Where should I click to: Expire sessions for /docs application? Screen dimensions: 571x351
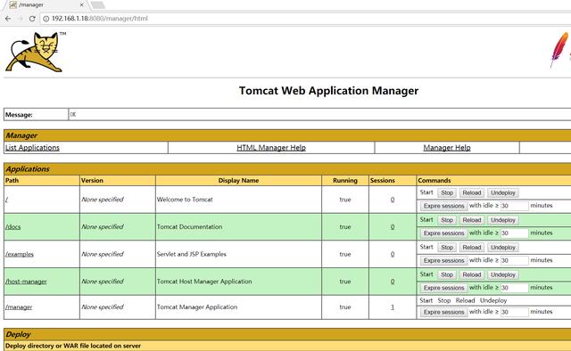444,233
